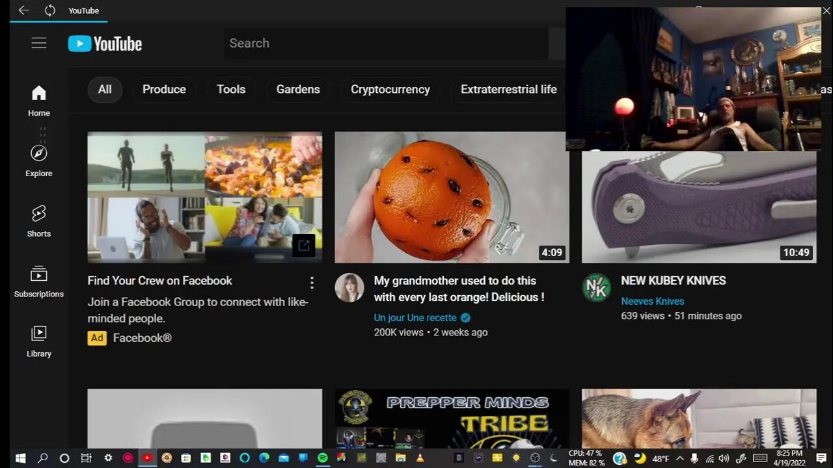This screenshot has height=468, width=833.
Task: Open the Windows Start menu
Action: pos(20,458)
